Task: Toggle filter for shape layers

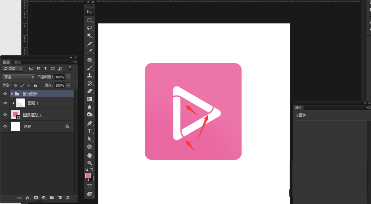Action: point(53,68)
